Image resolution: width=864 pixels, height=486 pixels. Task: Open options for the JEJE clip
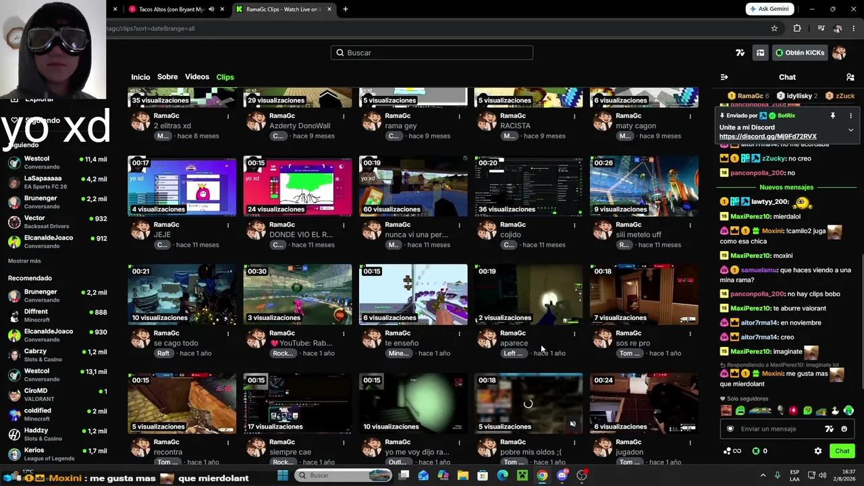coord(228,225)
